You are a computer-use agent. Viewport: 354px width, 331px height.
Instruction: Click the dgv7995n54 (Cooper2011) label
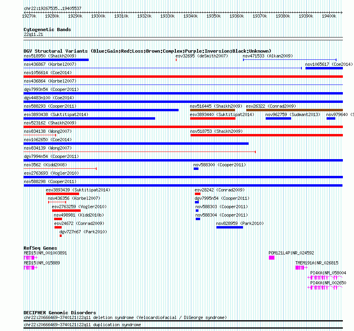pyautogui.click(x=222, y=198)
